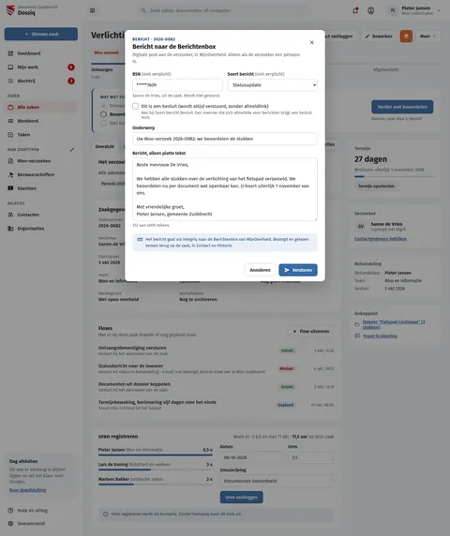Click the BSN input field
This screenshot has height=536, width=450.
177,85
